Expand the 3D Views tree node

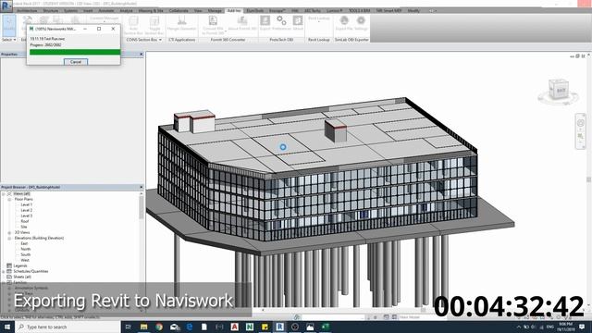pyautogui.click(x=9, y=232)
